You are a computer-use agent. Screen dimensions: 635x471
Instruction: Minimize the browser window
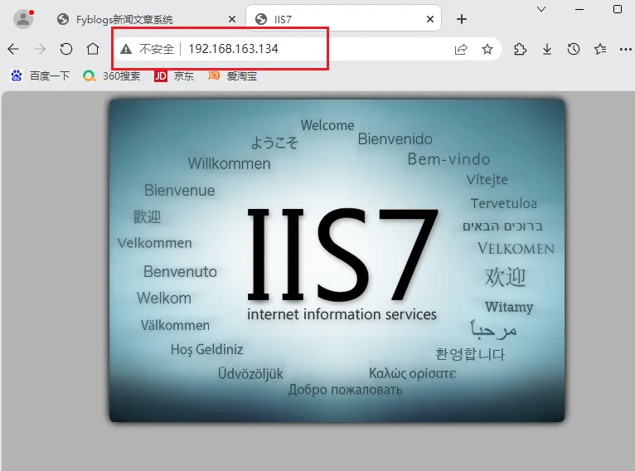tap(579, 9)
